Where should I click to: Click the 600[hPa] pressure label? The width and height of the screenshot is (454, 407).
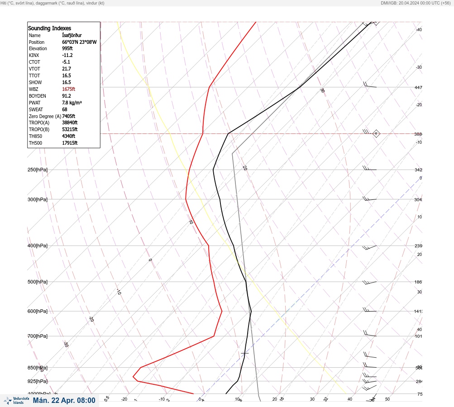tap(38, 311)
